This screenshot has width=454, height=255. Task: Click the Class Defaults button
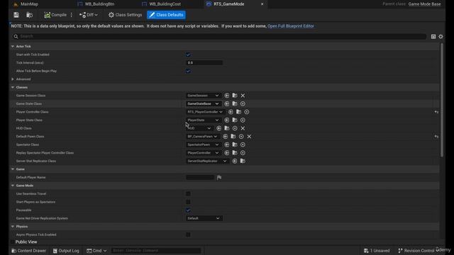click(x=167, y=15)
